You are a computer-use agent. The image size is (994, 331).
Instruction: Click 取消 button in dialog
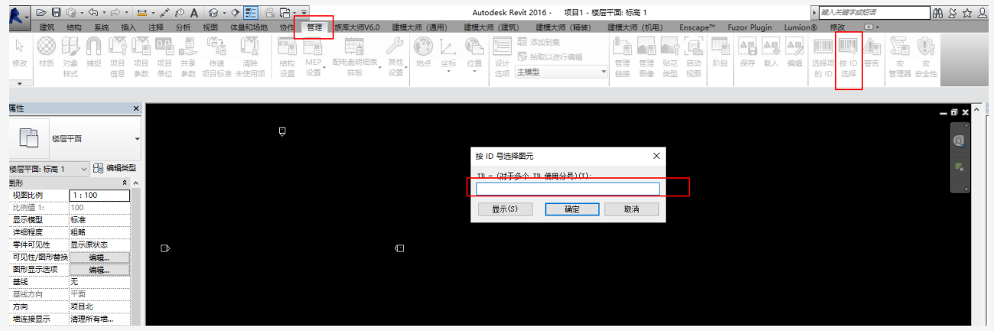[631, 209]
